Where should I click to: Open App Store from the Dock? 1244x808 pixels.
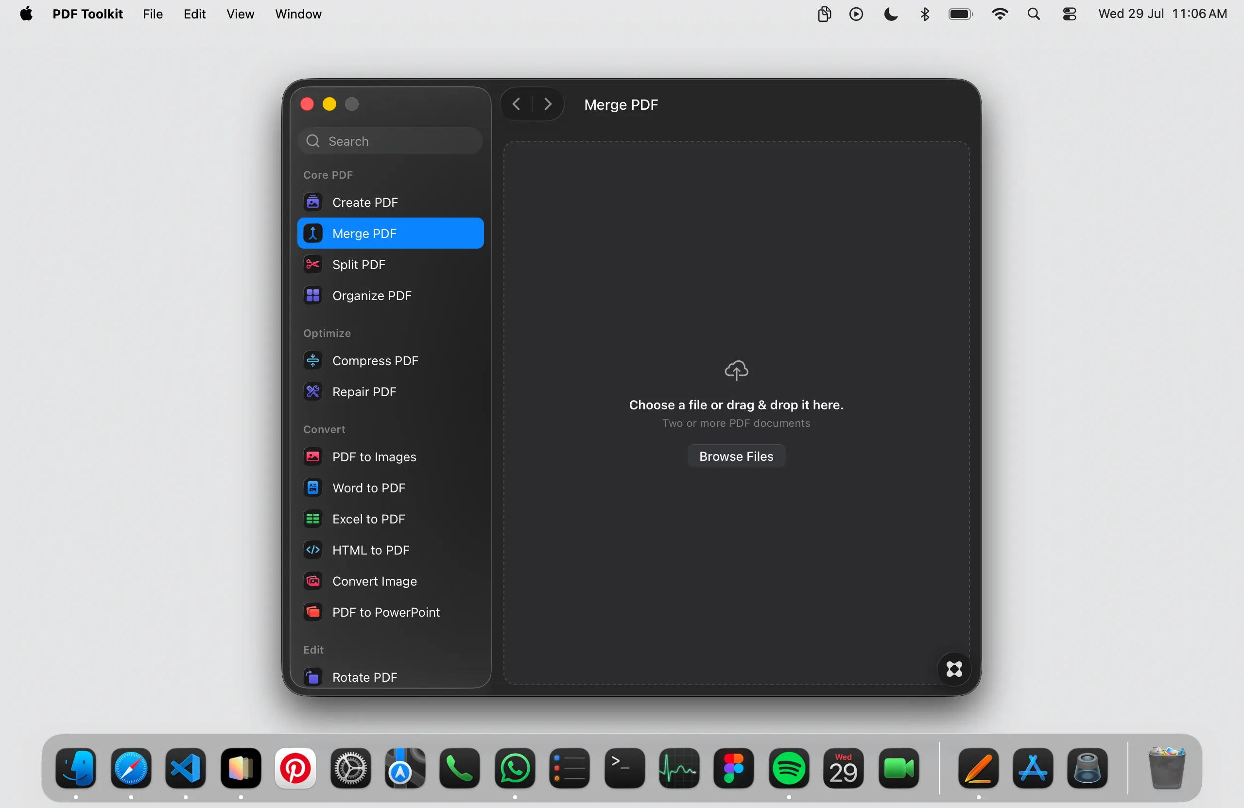tap(1033, 768)
